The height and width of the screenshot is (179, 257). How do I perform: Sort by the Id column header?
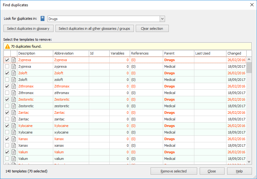[99, 53]
